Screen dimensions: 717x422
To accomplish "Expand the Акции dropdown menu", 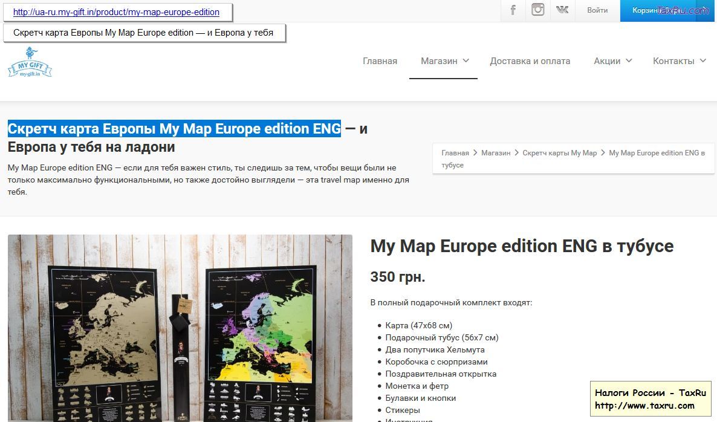I will (x=612, y=61).
